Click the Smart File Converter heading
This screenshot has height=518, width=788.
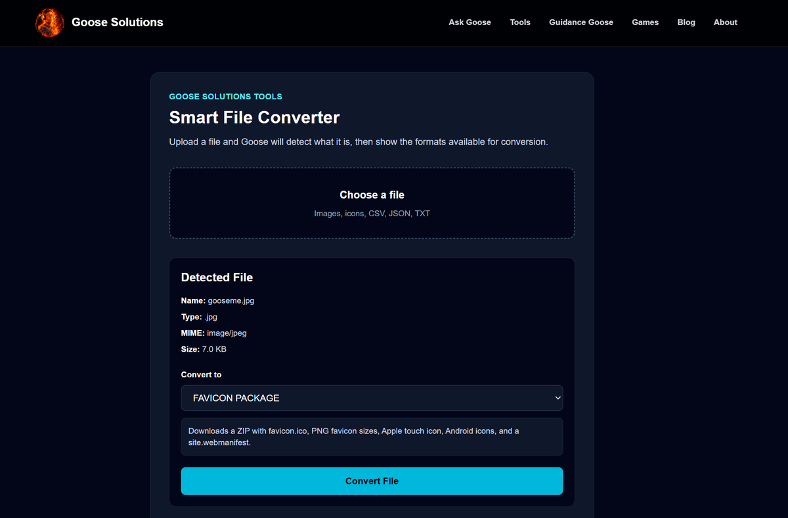tap(254, 118)
